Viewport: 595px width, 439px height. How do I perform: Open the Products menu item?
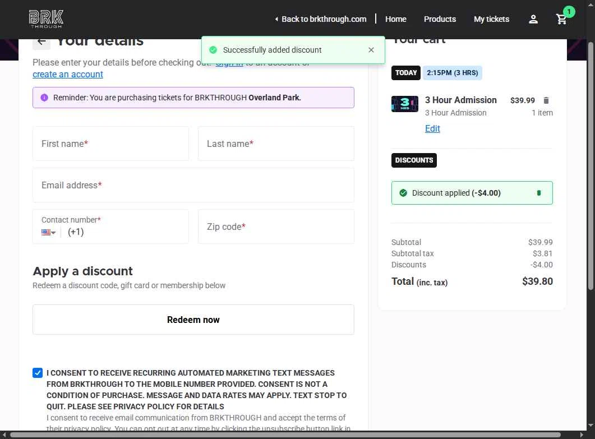[440, 19]
